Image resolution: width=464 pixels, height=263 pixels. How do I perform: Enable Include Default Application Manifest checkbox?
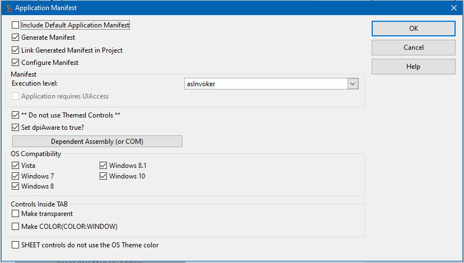click(15, 25)
